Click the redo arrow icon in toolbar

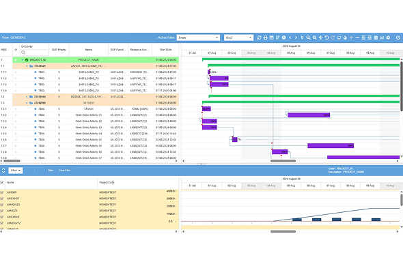pos(333,38)
